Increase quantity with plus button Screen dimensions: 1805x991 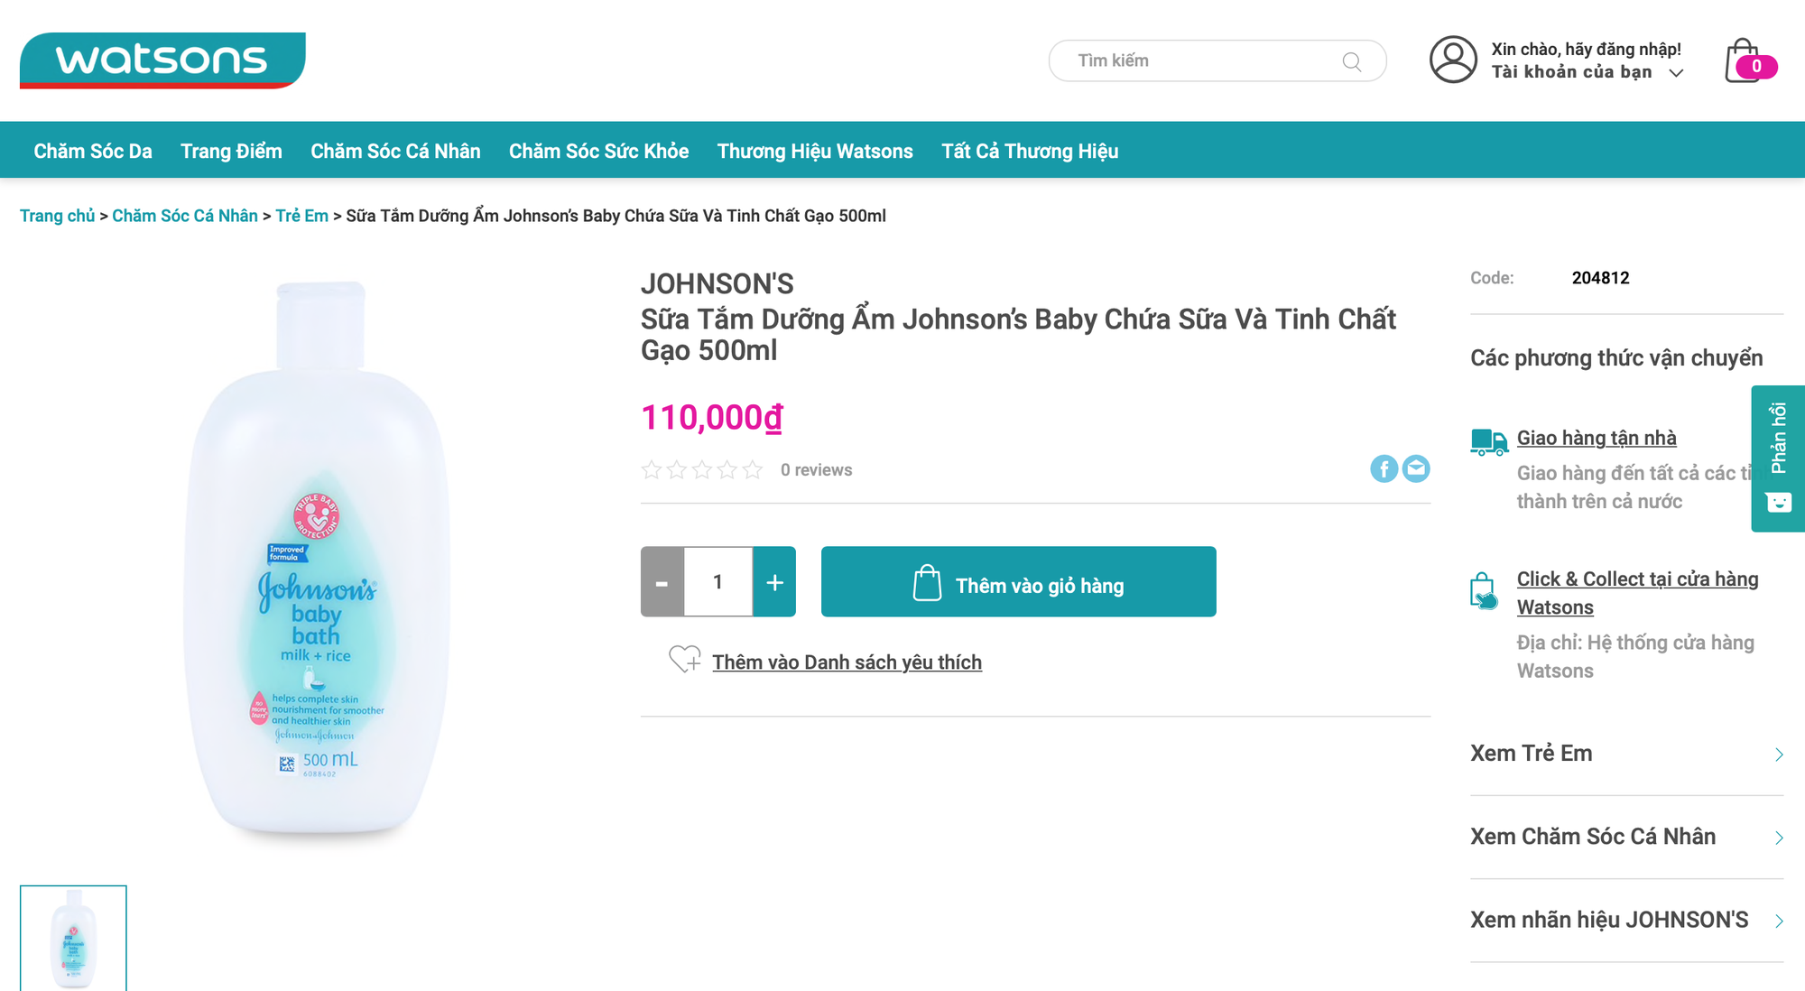click(774, 582)
